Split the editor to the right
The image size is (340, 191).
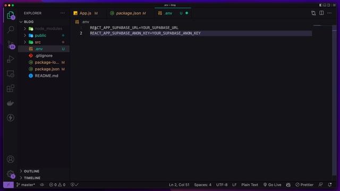point(321,13)
